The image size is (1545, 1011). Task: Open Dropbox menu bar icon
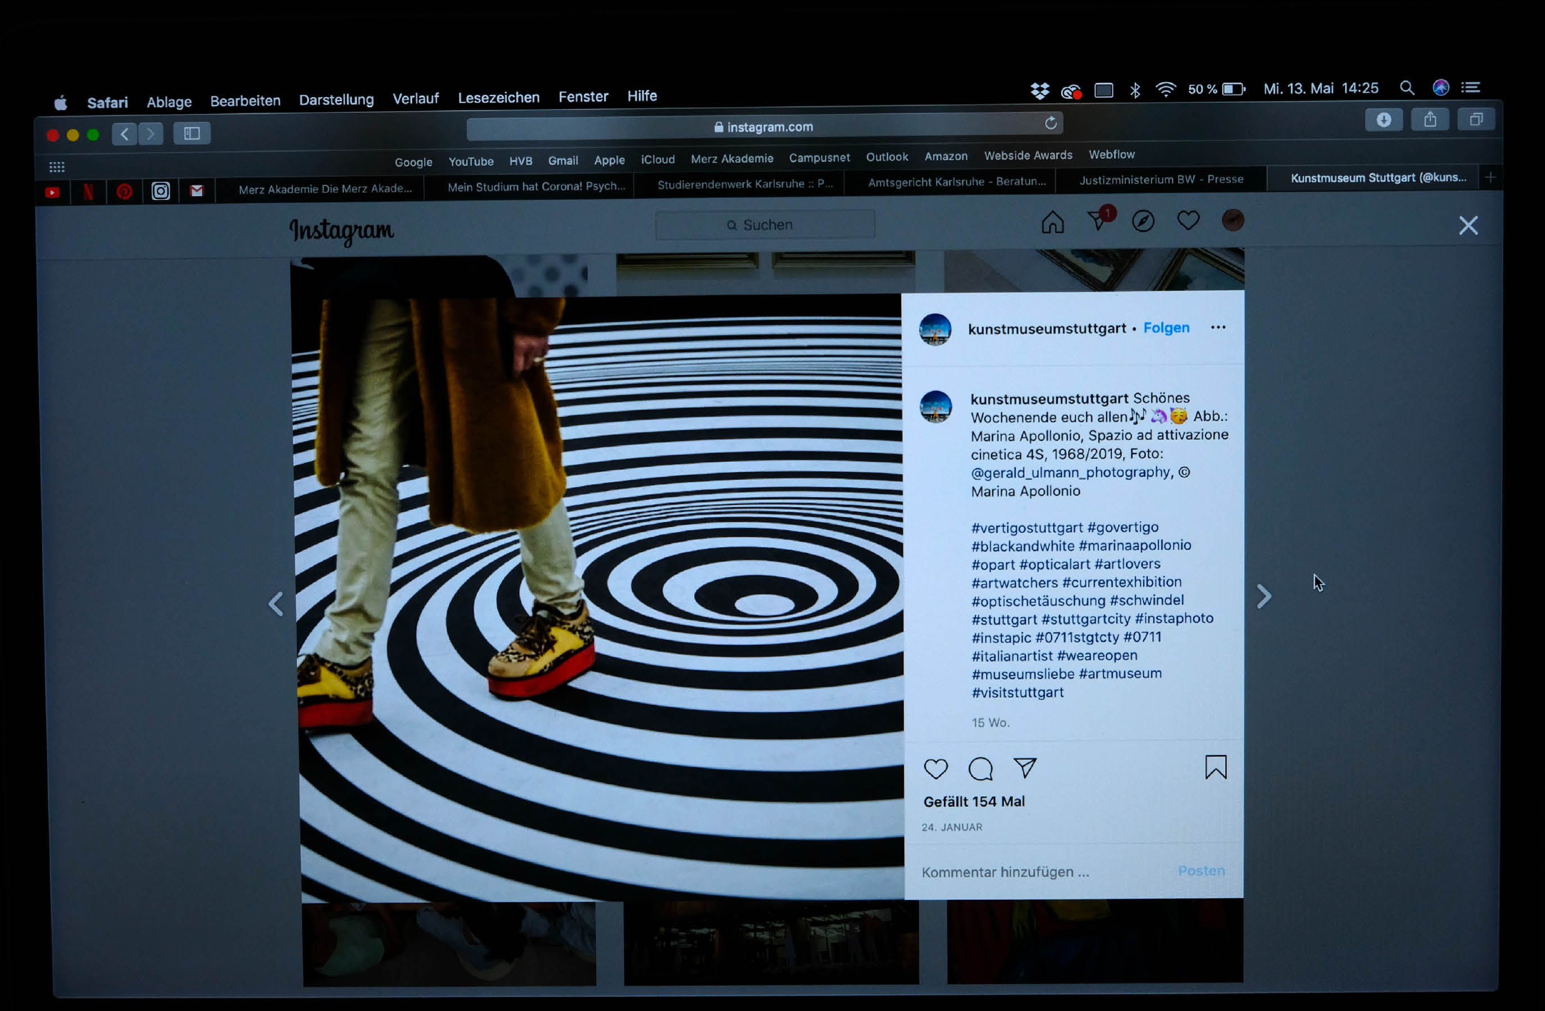click(x=1039, y=91)
